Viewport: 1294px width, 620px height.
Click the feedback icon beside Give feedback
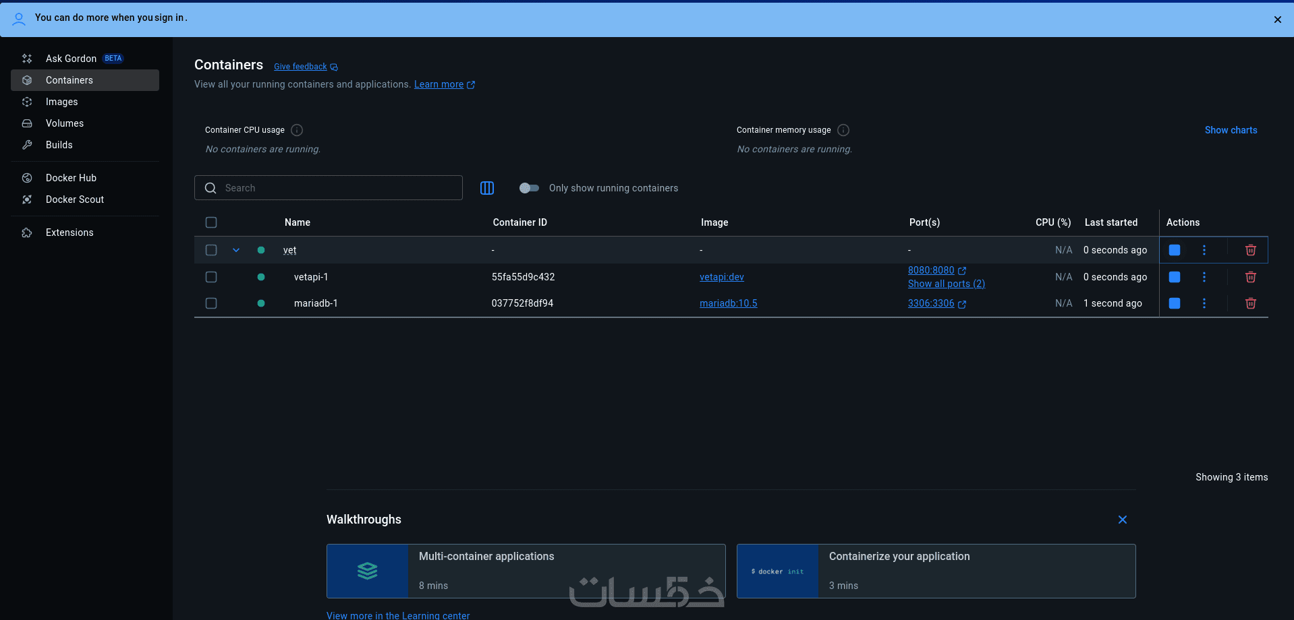click(x=334, y=67)
